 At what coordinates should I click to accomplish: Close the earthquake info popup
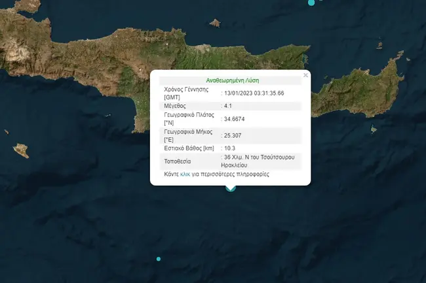click(305, 75)
